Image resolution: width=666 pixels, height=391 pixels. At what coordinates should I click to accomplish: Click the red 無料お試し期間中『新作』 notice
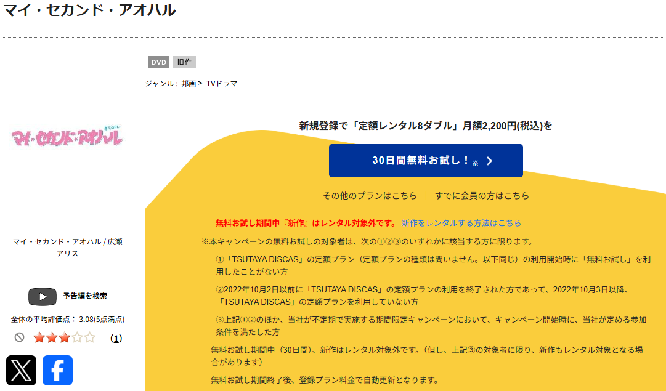point(306,223)
